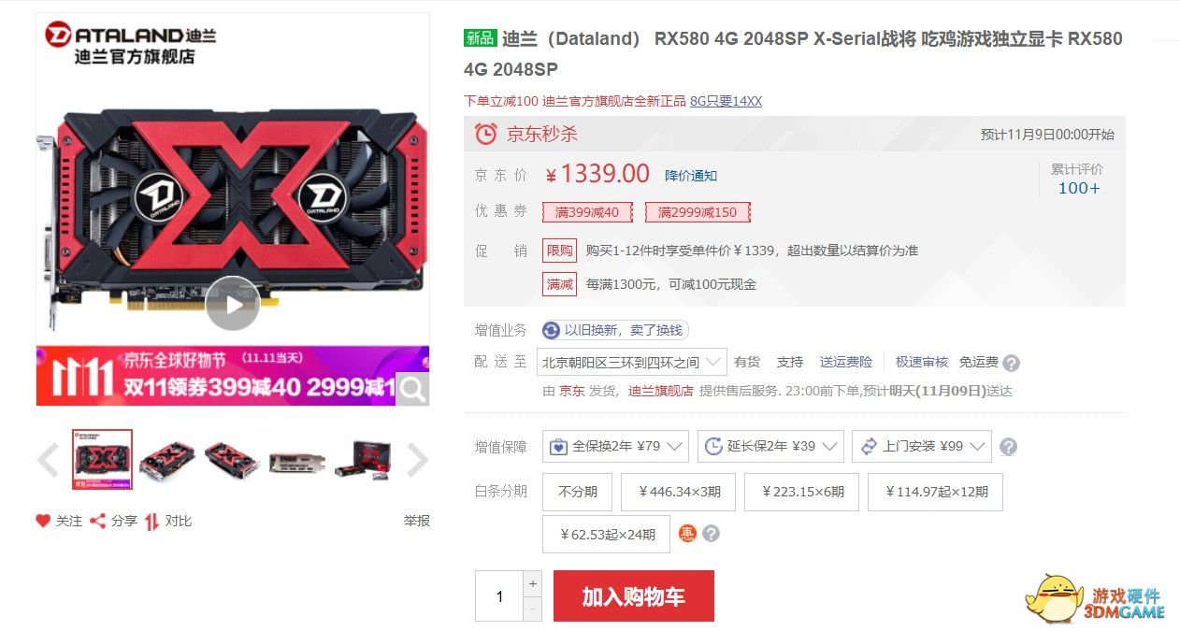Click the magnifier zoom icon on product image
Viewport: 1180px width, 631px height.
click(x=412, y=389)
